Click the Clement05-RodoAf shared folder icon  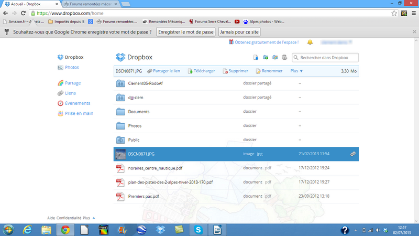click(120, 83)
